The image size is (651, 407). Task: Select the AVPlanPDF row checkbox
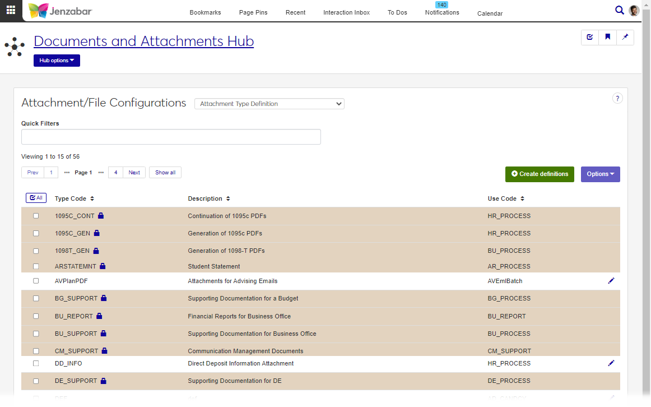coord(36,281)
